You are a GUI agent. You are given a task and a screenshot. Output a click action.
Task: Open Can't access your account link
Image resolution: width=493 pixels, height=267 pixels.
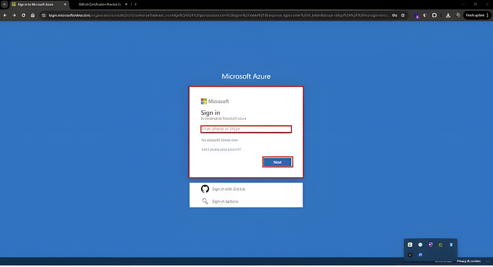[221, 149]
